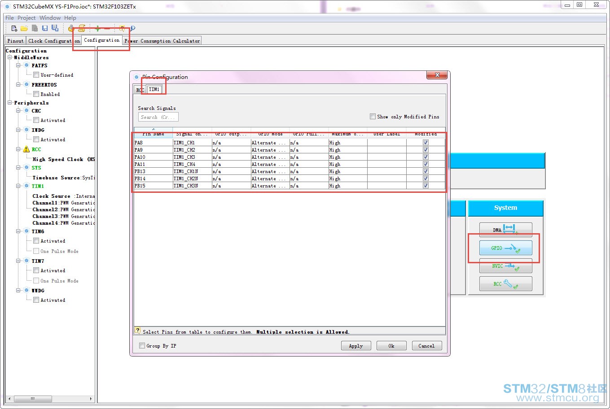Click the WWDG peripheral node icon
This screenshot has width=610, height=409.
pyautogui.click(x=26, y=291)
